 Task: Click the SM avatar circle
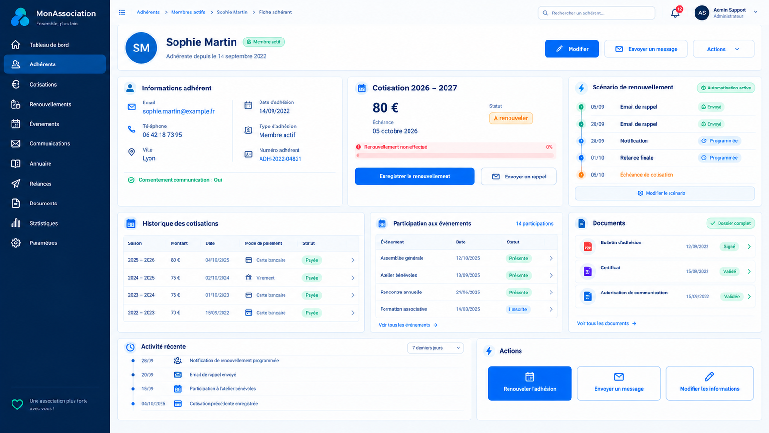[x=141, y=48]
